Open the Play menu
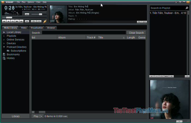Viewport: 191px width, 123px height. 24,2
